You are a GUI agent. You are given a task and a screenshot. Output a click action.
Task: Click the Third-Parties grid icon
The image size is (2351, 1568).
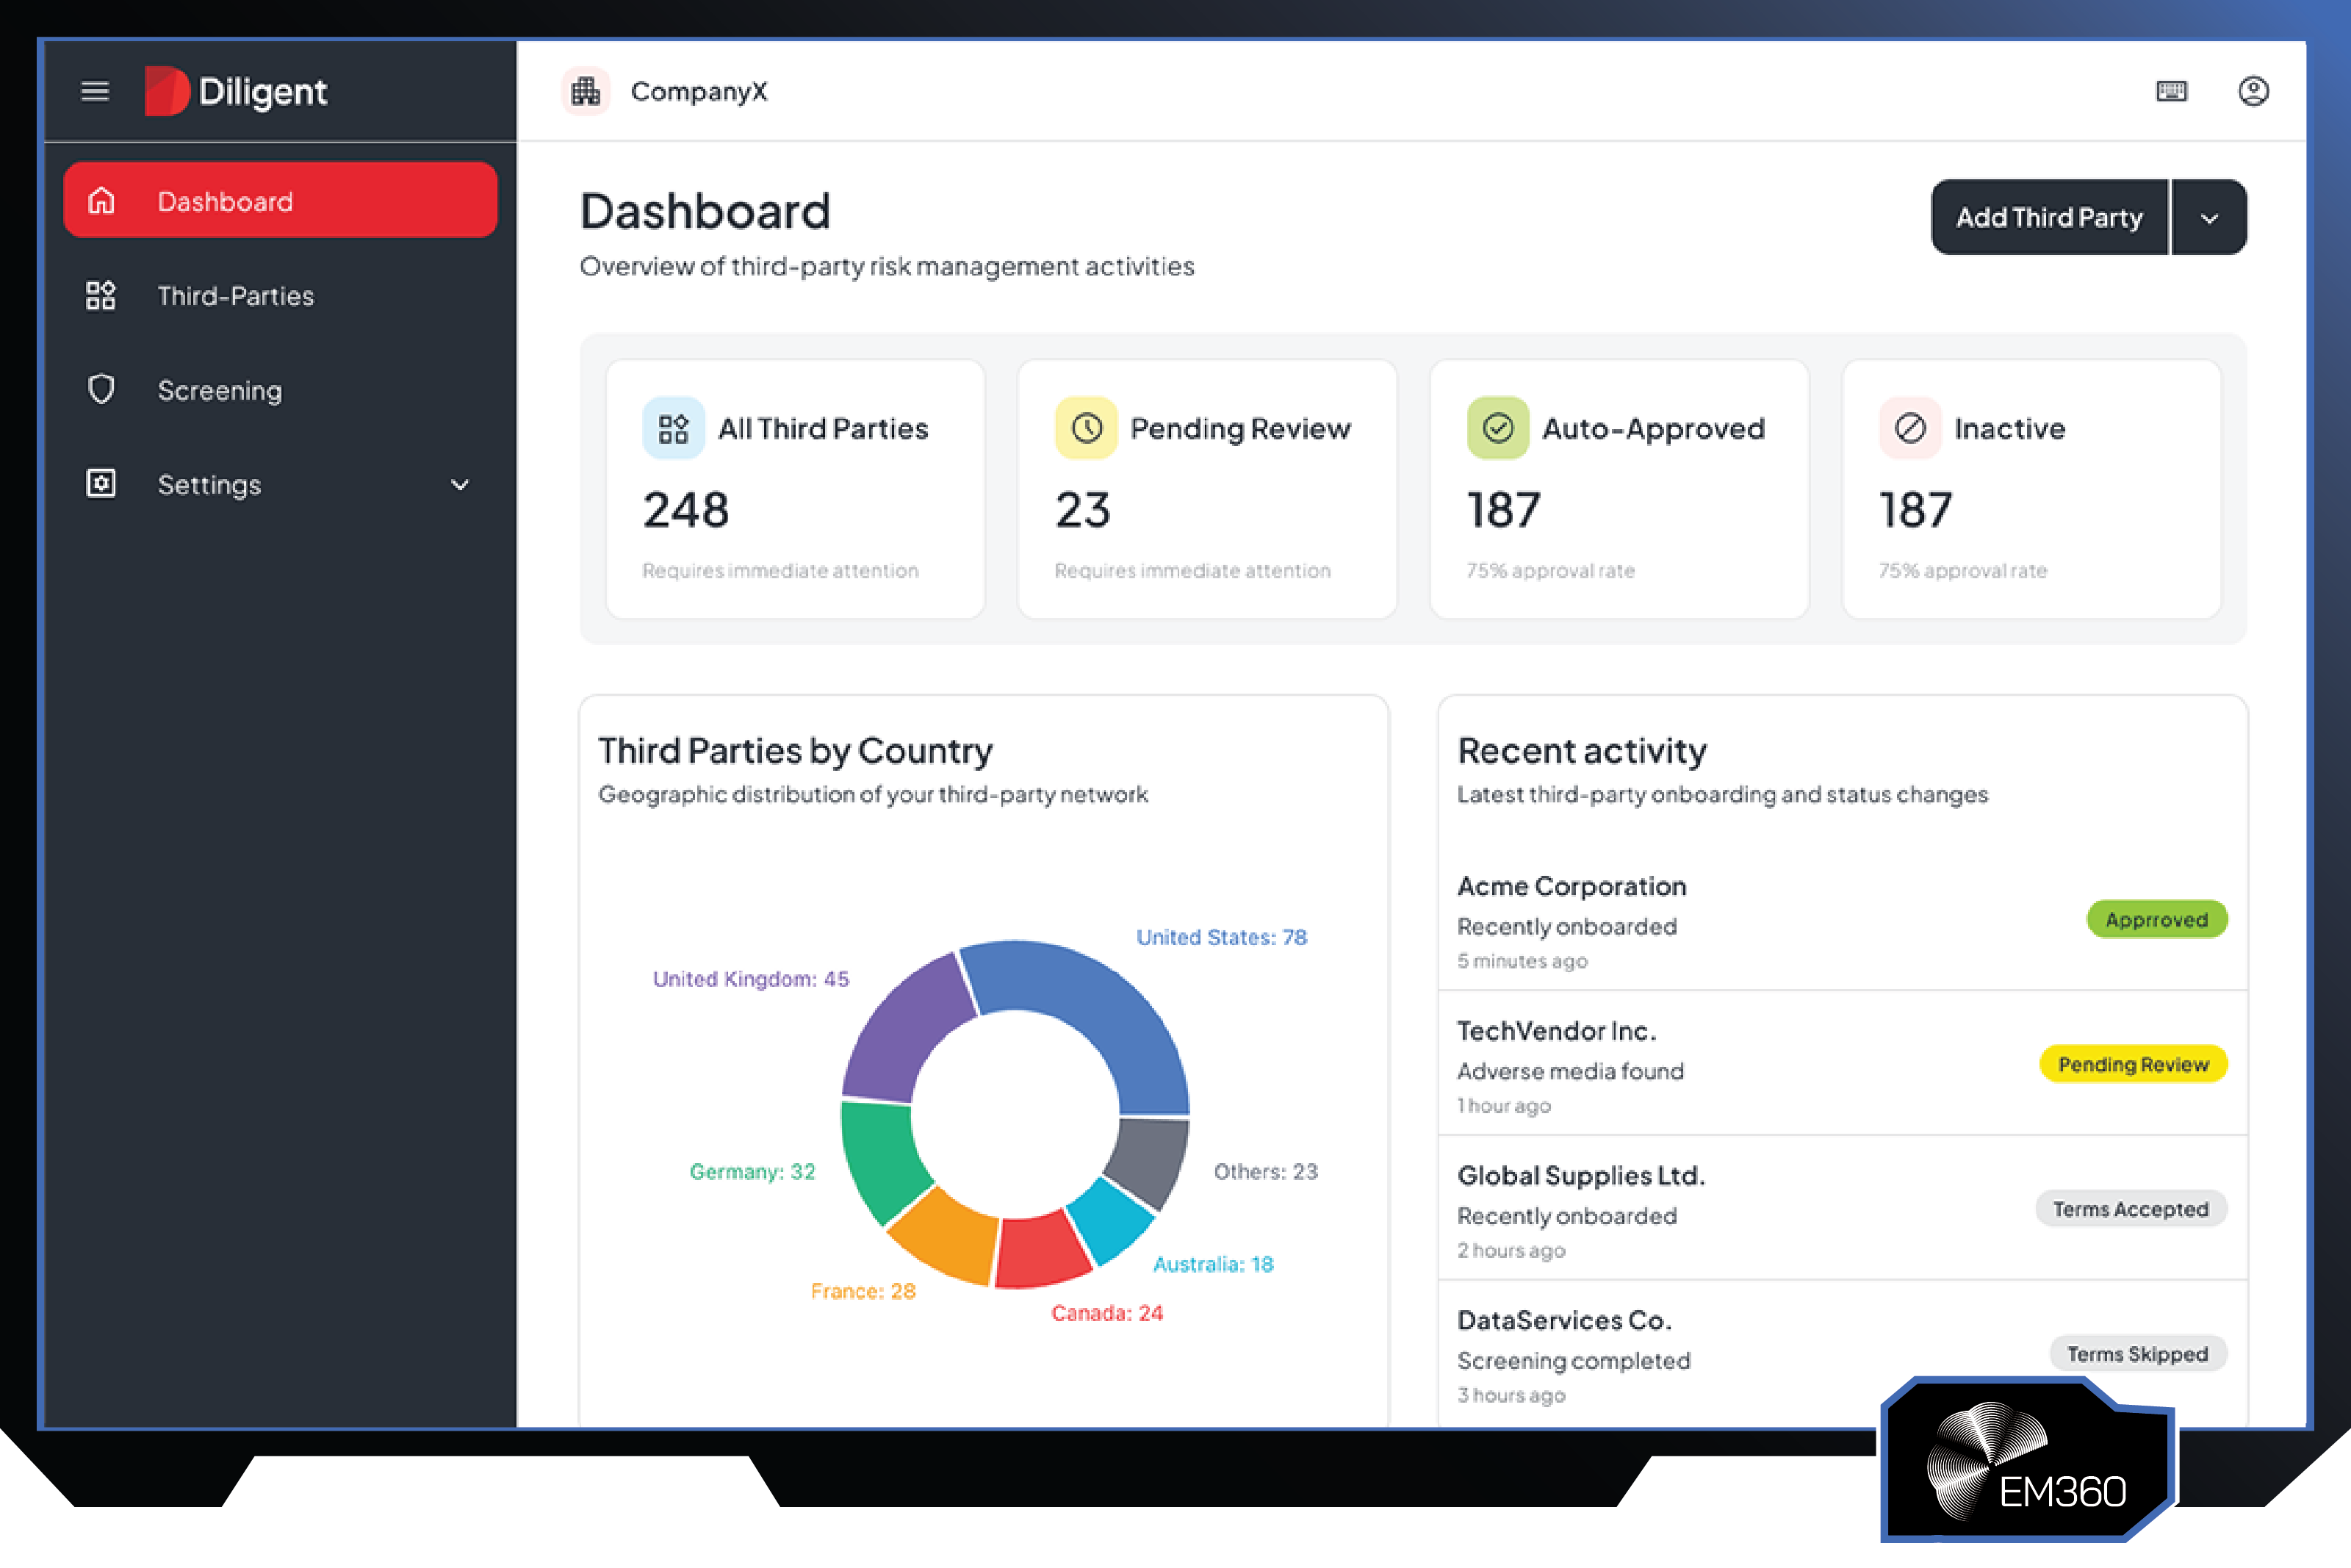pos(101,295)
